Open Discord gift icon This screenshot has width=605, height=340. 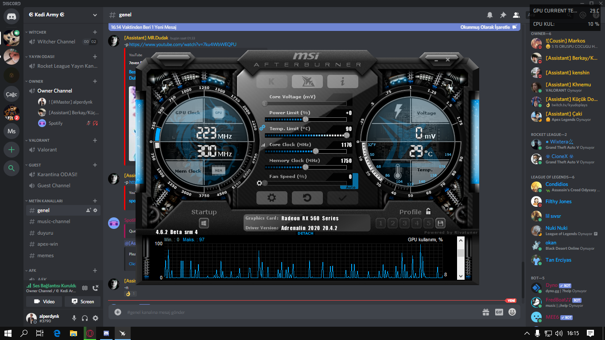click(x=486, y=312)
